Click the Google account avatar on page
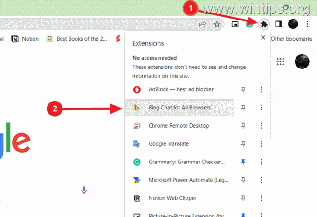This screenshot has height=217, width=317. click(x=302, y=61)
